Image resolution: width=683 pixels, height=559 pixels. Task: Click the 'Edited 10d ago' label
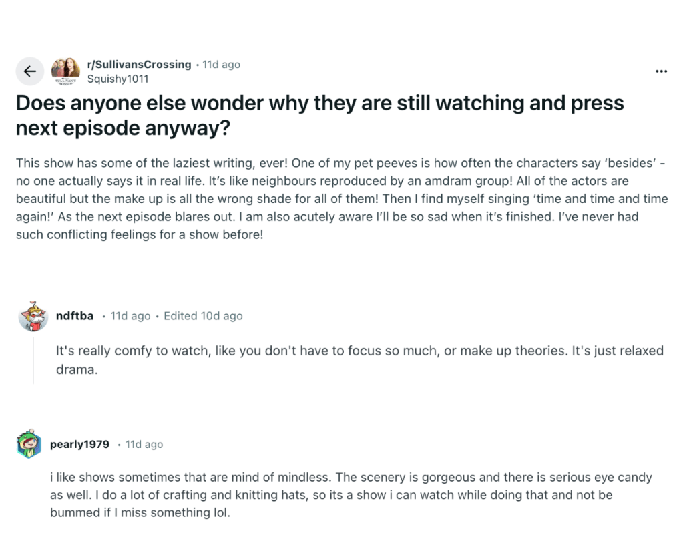pyautogui.click(x=203, y=316)
